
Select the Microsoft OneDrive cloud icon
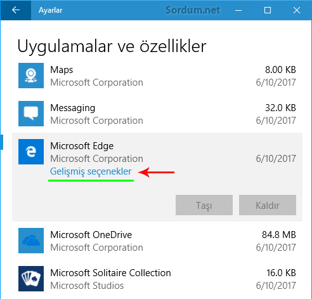31,241
